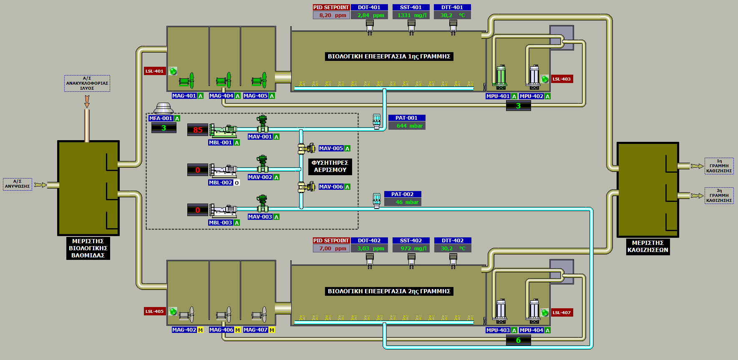The height and width of the screenshot is (360, 738).
Task: Select the MAV-005 yellow valve icon
Action: point(307,148)
